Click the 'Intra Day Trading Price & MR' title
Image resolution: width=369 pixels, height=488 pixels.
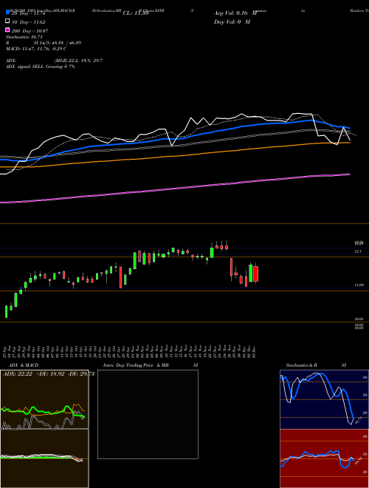[x=136, y=365]
